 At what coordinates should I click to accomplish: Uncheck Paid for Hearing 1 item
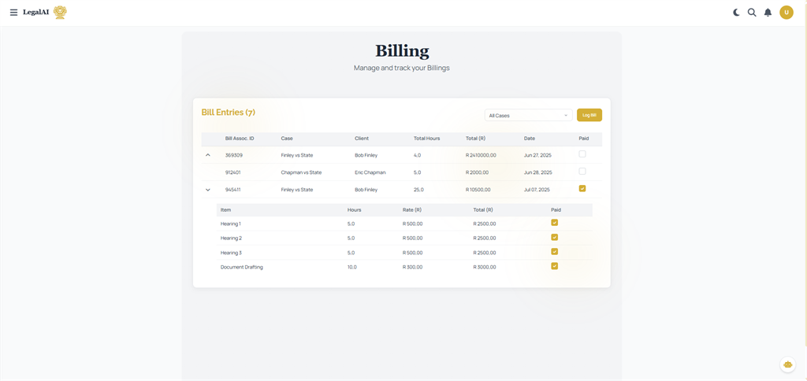554,223
